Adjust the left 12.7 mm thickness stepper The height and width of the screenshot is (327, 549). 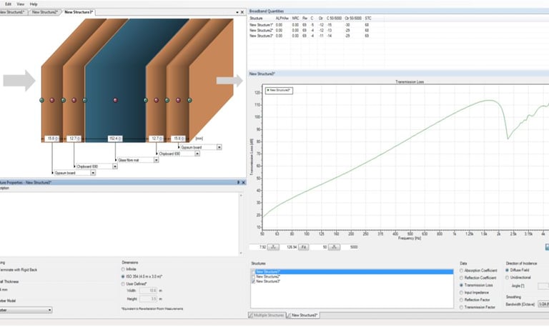click(x=79, y=139)
